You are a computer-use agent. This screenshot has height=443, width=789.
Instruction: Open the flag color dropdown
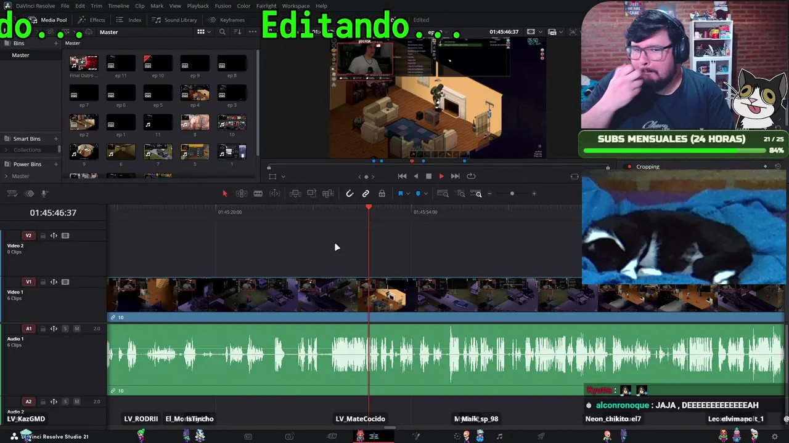pos(407,194)
